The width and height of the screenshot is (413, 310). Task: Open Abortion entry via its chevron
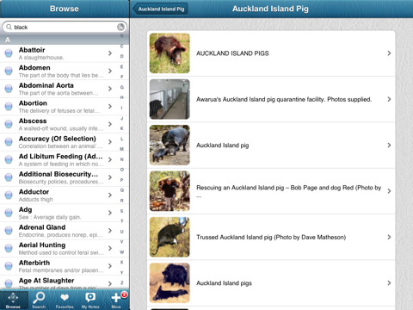click(110, 107)
